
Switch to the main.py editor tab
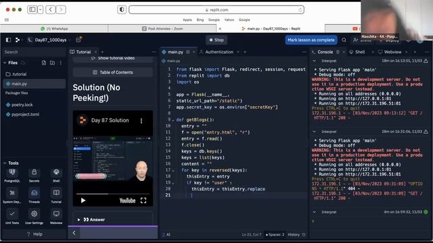pyautogui.click(x=176, y=52)
